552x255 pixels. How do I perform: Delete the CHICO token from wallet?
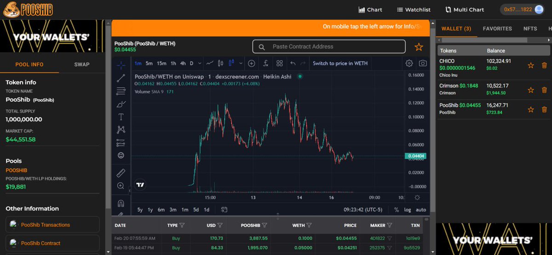[545, 65]
